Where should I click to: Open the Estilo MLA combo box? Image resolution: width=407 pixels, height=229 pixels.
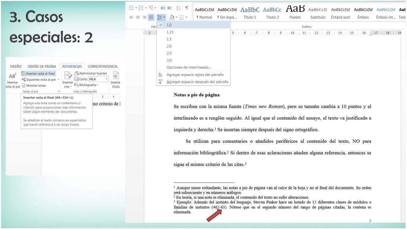click(x=98, y=79)
